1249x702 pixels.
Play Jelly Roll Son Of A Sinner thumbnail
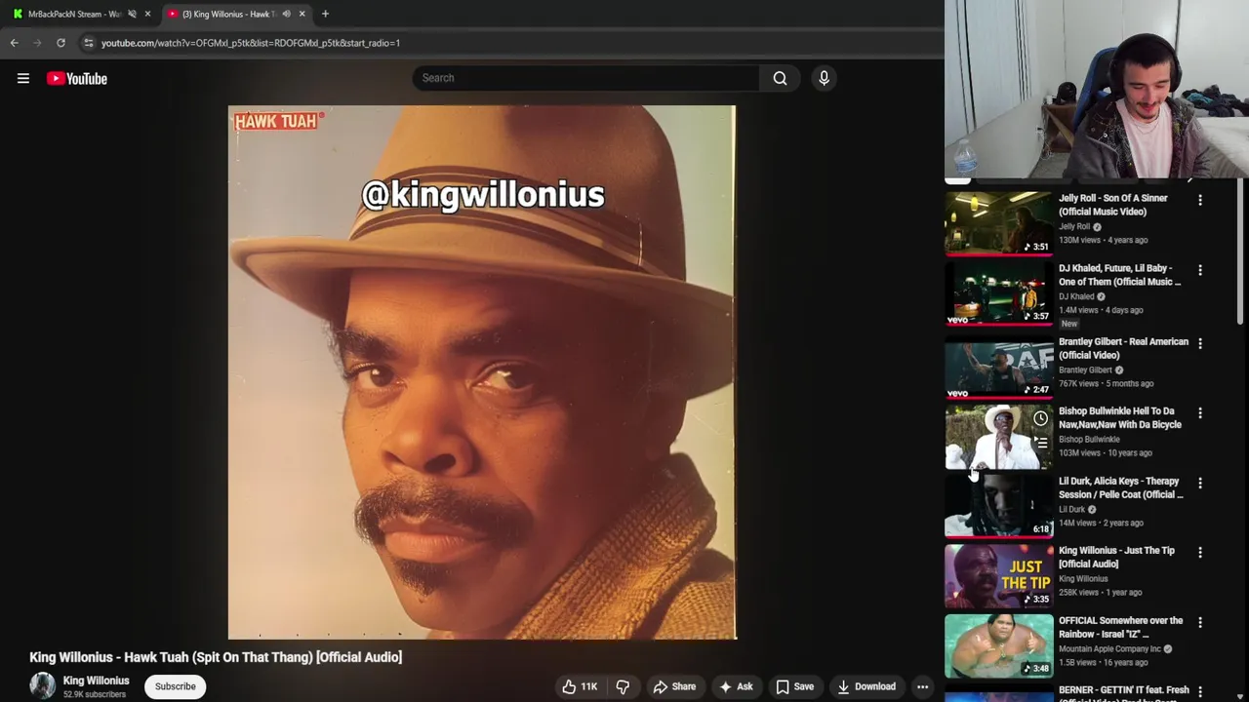pos(999,223)
